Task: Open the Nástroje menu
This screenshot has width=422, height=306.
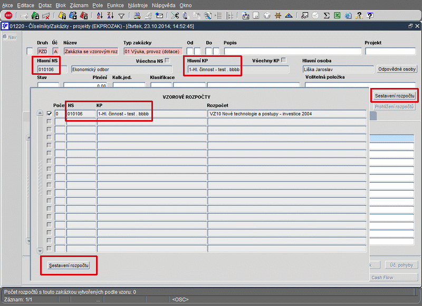Action: 138,5
